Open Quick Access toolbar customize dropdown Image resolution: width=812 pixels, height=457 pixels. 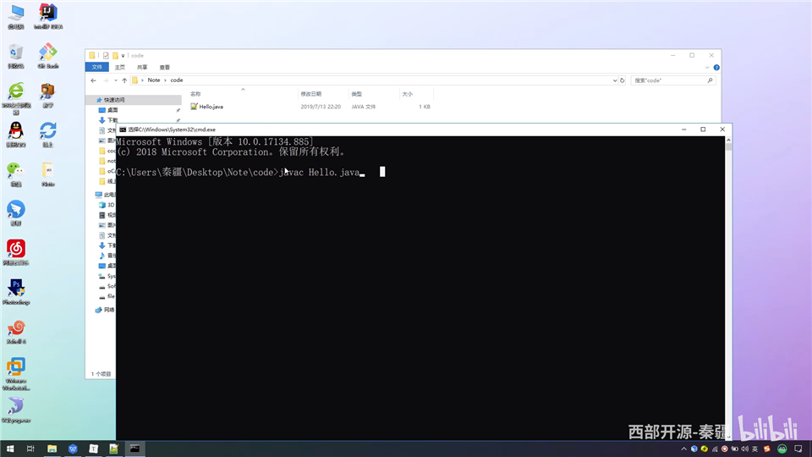(x=123, y=56)
